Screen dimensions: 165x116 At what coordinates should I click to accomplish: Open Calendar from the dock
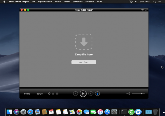(51, 112)
